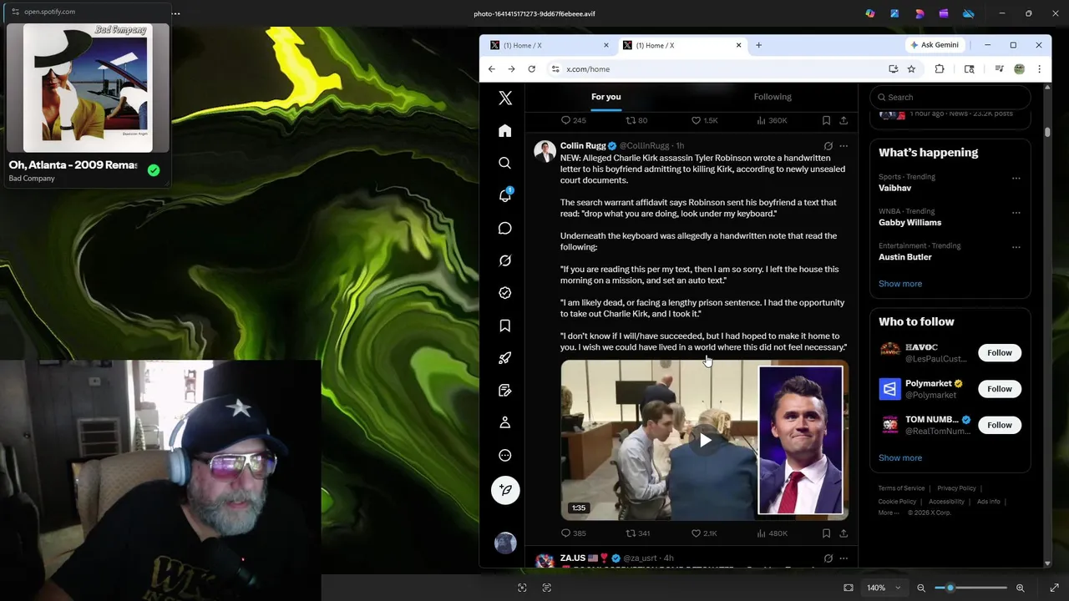Click the Bad Company album art thumbnail
1069x601 pixels.
point(87,88)
